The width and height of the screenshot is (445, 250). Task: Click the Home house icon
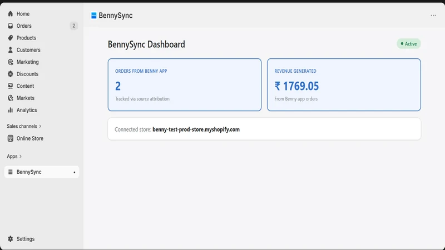(x=11, y=13)
